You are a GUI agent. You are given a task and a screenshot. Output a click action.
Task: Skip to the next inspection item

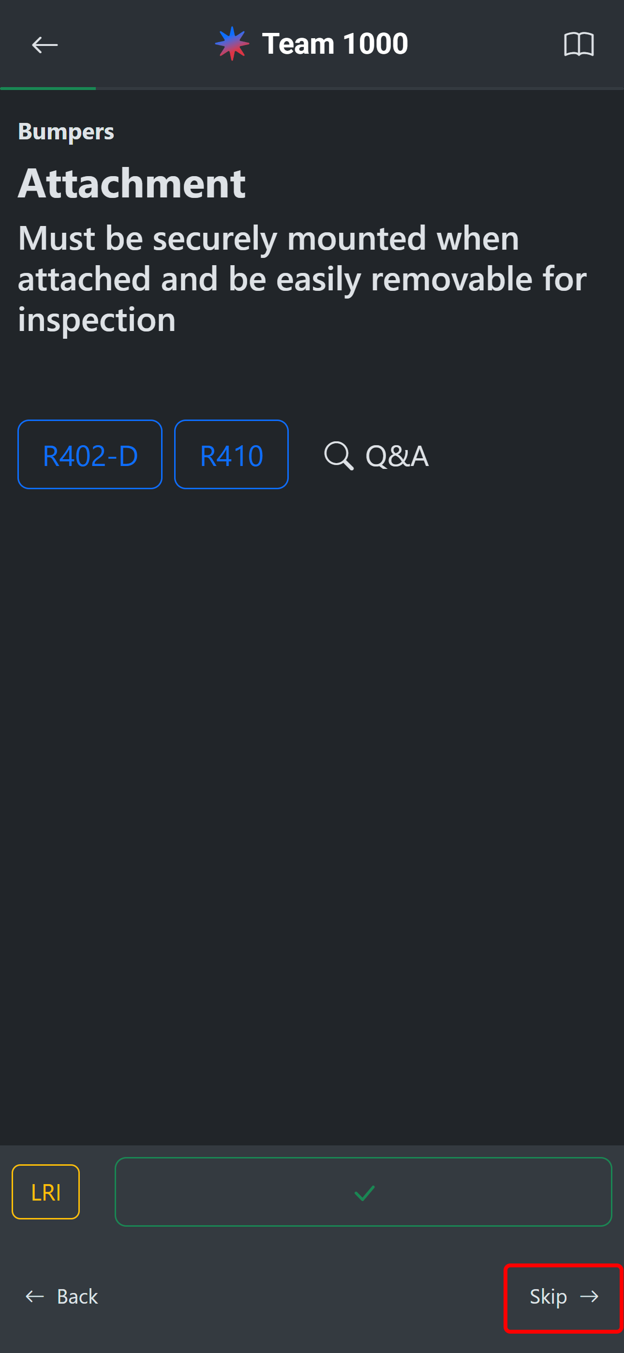(549, 1296)
